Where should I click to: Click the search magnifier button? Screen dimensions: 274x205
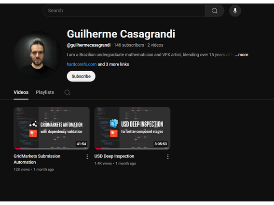tap(214, 11)
